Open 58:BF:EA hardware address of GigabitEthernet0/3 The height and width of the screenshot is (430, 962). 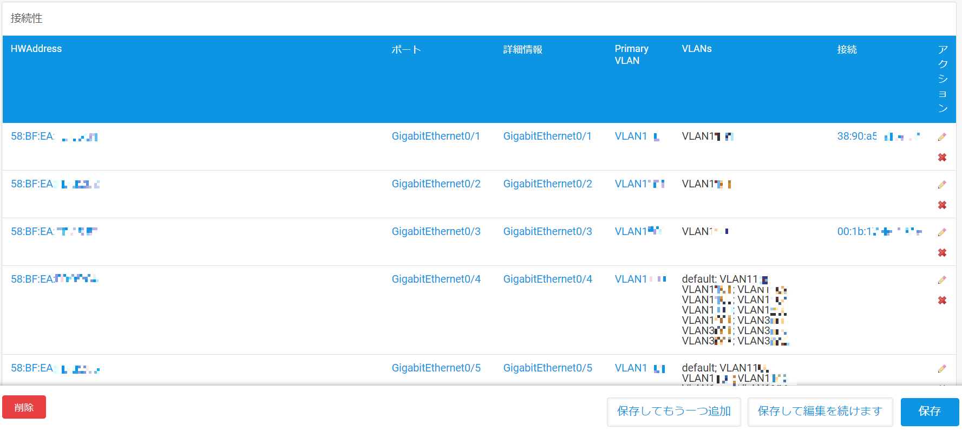[x=54, y=232]
